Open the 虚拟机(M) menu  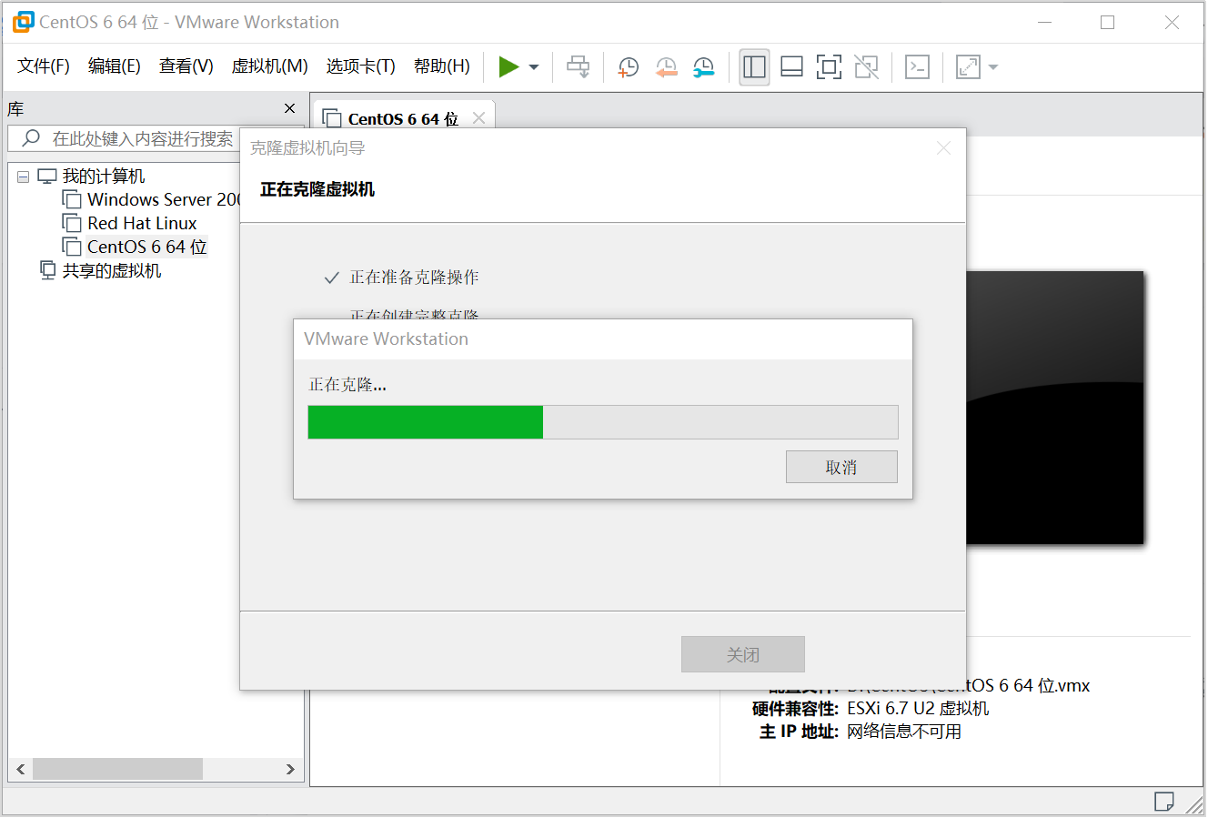[x=270, y=66]
